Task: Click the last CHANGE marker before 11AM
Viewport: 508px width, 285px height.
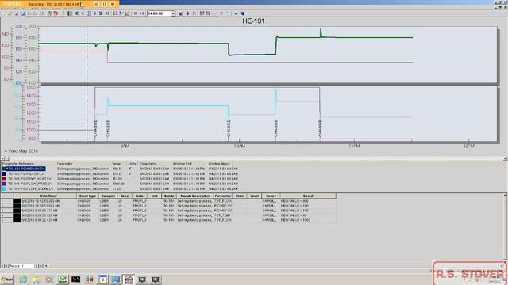Action: [320, 128]
